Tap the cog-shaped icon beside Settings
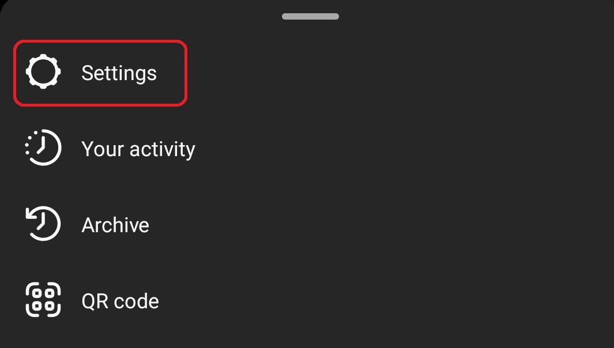The height and width of the screenshot is (348, 614). pos(43,71)
